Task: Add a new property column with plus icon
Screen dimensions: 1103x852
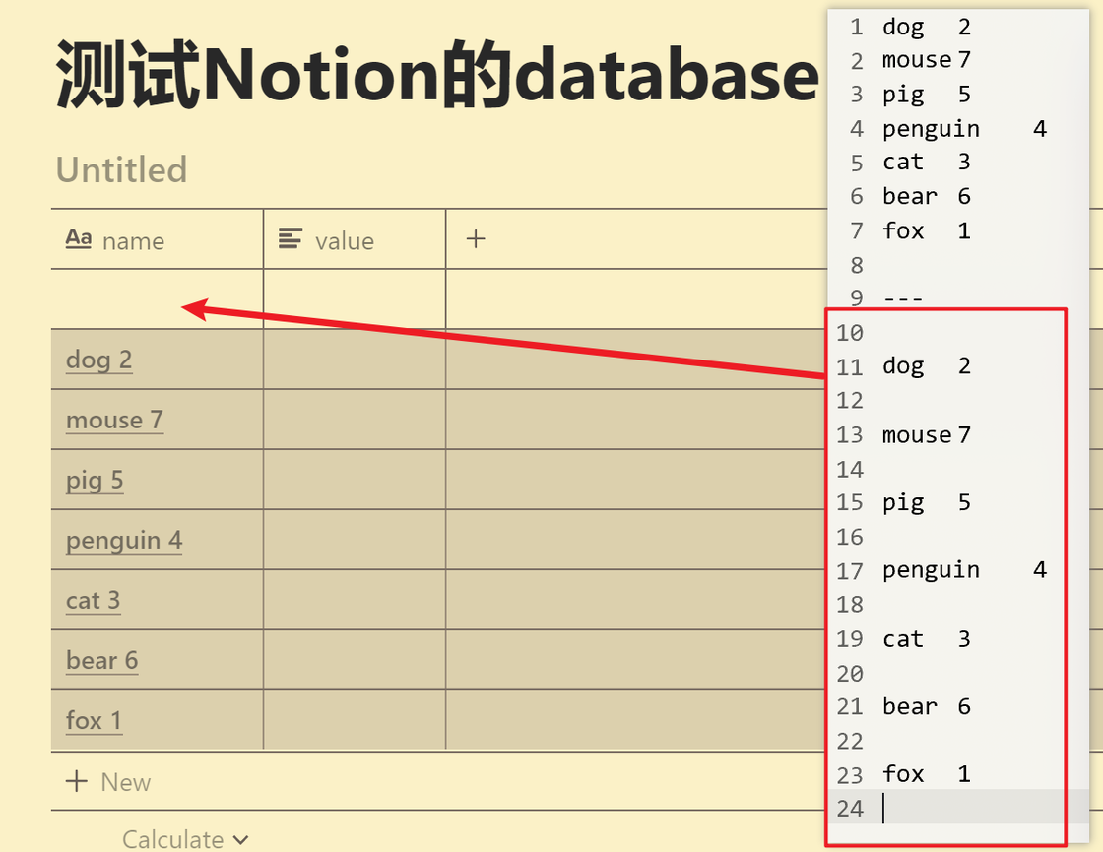Action: pyautogui.click(x=476, y=239)
